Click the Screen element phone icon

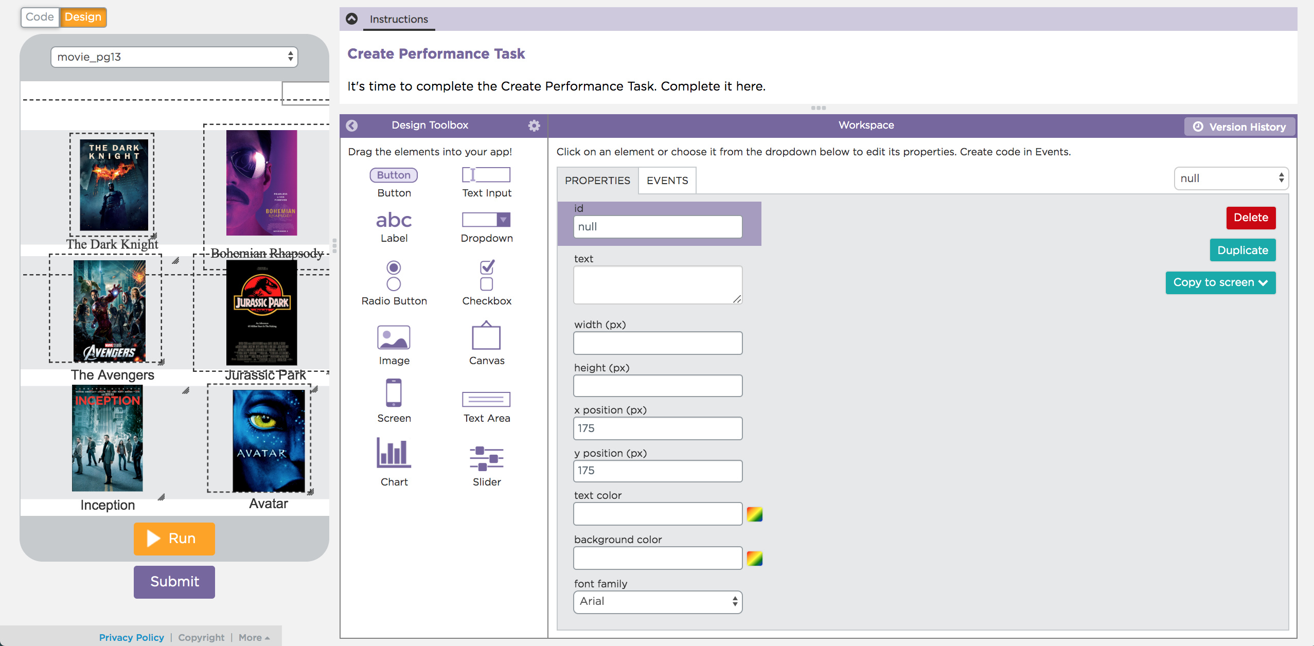click(x=394, y=393)
